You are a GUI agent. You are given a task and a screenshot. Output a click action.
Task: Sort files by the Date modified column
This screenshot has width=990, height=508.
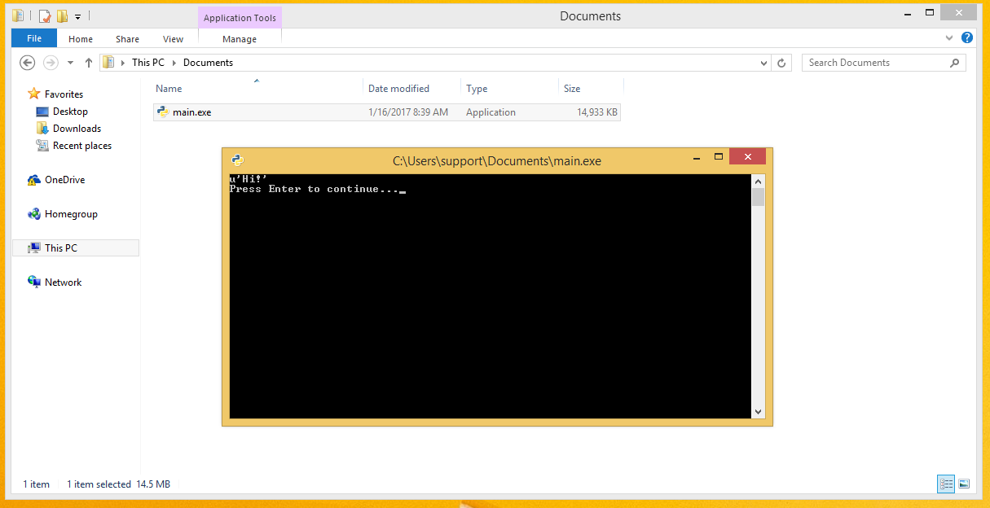[398, 89]
